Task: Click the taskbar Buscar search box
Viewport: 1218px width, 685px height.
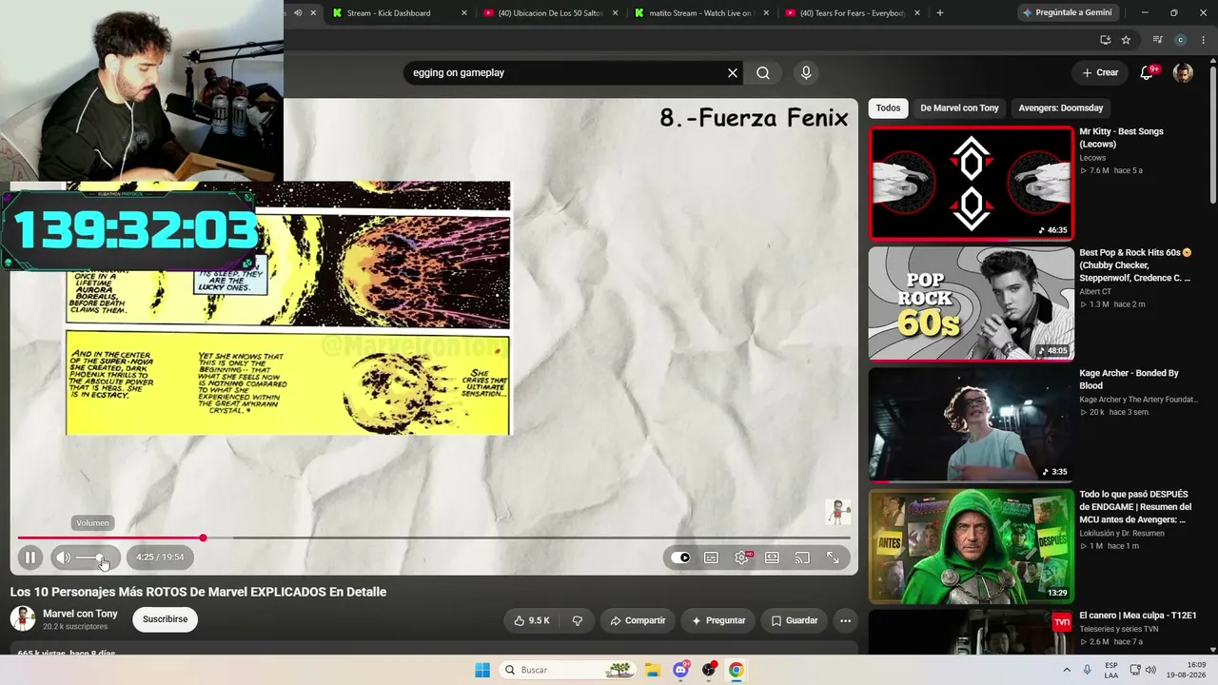Action: click(x=566, y=670)
